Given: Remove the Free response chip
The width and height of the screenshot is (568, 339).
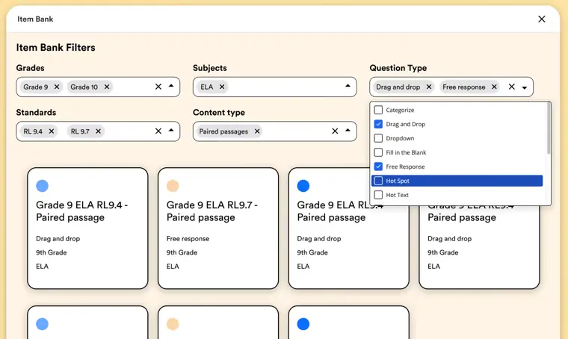Looking at the screenshot, I should tap(494, 87).
